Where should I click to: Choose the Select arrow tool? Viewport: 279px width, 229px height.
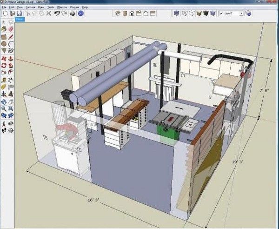click(x=4, y=22)
